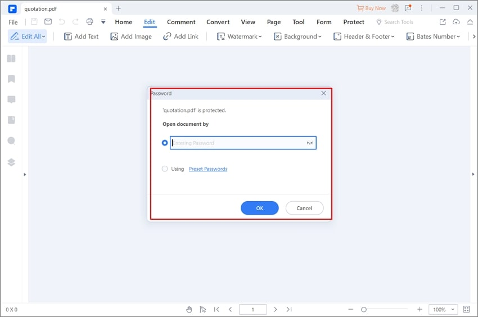Toggle password visibility eye icon
This screenshot has width=478, height=317.
click(310, 143)
